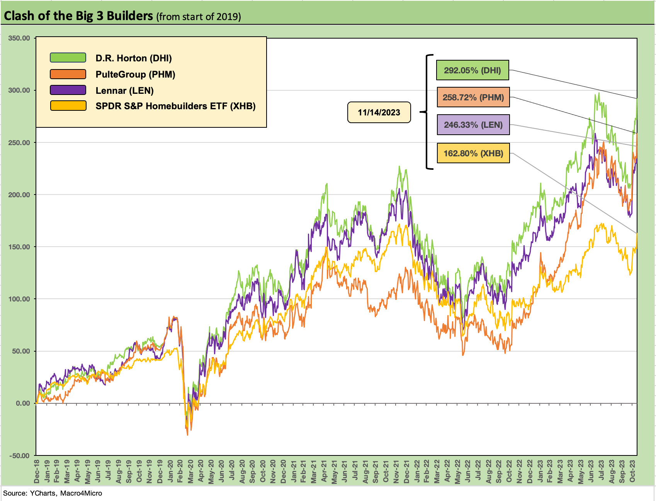Select the 11/14/2023 date box
Viewport: 656px width, 501px height.
[379, 112]
